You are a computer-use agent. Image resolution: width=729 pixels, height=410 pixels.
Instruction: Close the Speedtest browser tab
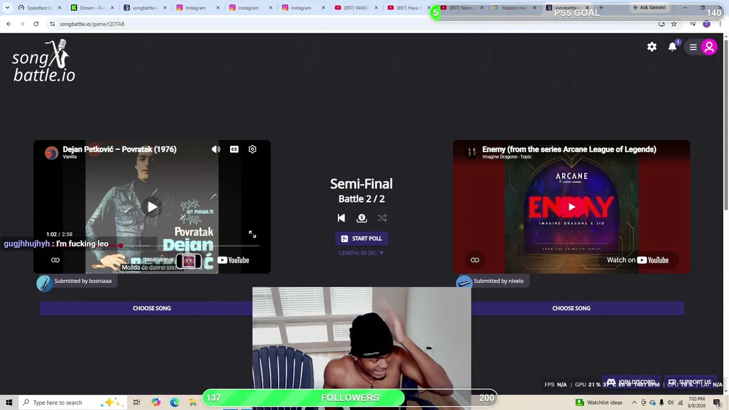pos(59,8)
